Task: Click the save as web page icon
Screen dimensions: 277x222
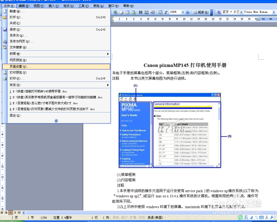Action: [x=5, y=42]
